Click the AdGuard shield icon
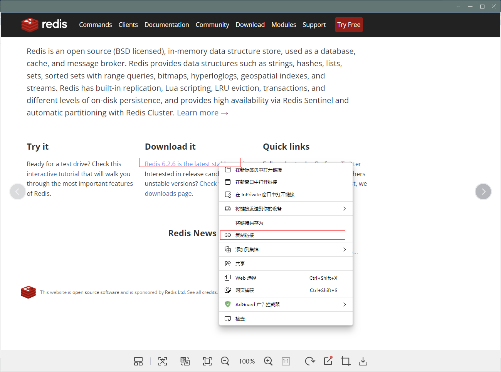This screenshot has height=372, width=501. coord(228,304)
